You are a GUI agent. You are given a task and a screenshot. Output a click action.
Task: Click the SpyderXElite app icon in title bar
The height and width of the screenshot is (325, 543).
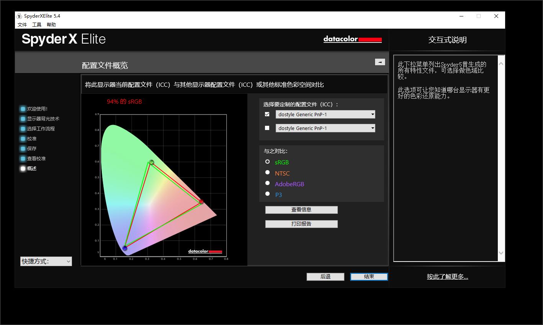[x=19, y=16]
